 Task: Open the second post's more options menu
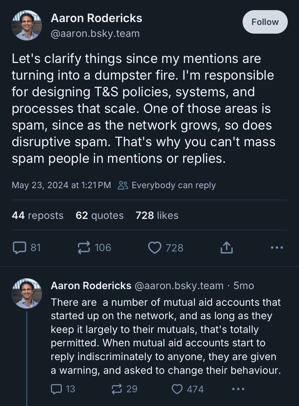[x=238, y=389]
